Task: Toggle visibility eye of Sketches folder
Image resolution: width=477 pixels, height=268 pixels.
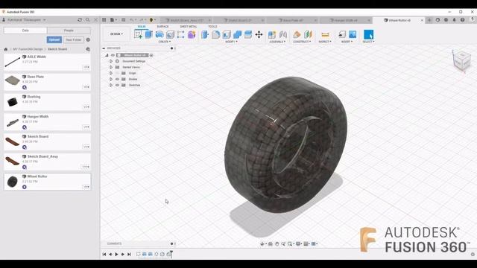Action: point(117,85)
